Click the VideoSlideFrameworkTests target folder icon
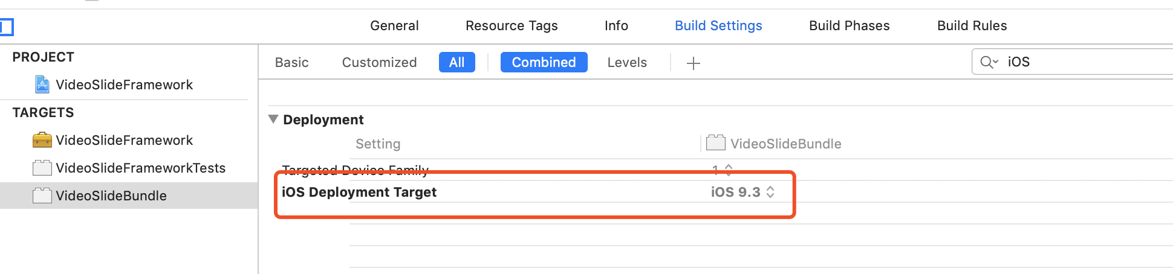The height and width of the screenshot is (274, 1173). pyautogui.click(x=42, y=168)
